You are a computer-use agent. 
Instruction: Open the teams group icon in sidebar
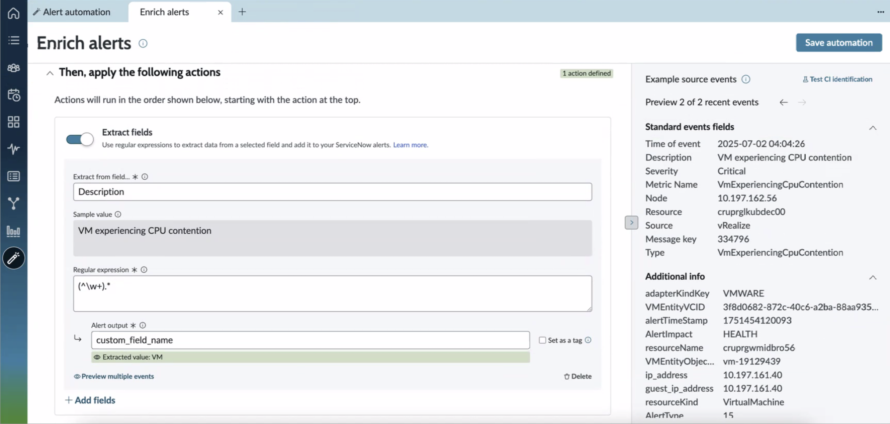tap(14, 68)
